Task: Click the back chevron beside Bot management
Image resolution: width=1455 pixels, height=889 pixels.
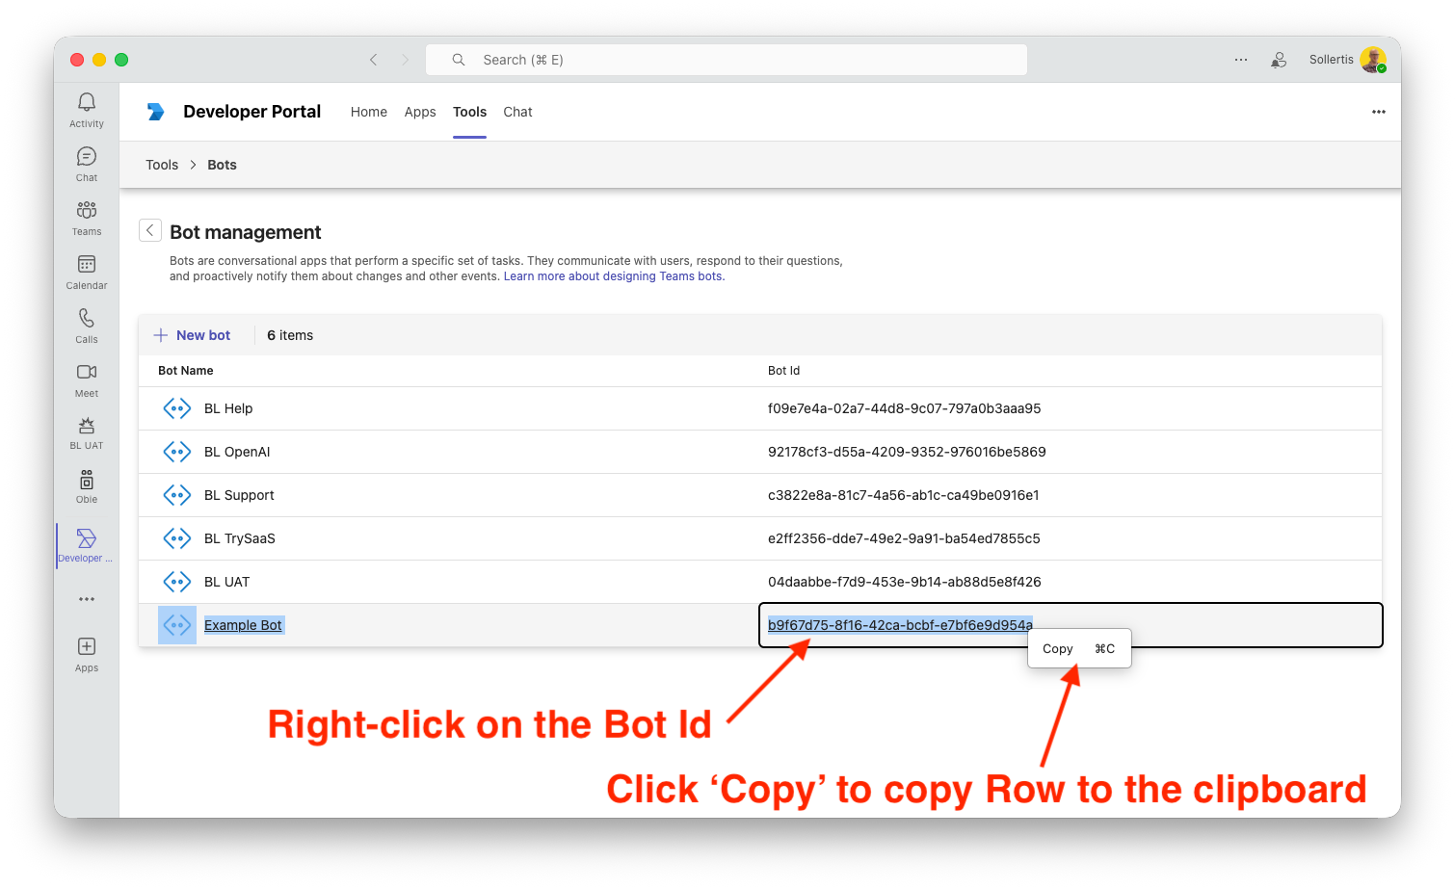Action: (150, 230)
